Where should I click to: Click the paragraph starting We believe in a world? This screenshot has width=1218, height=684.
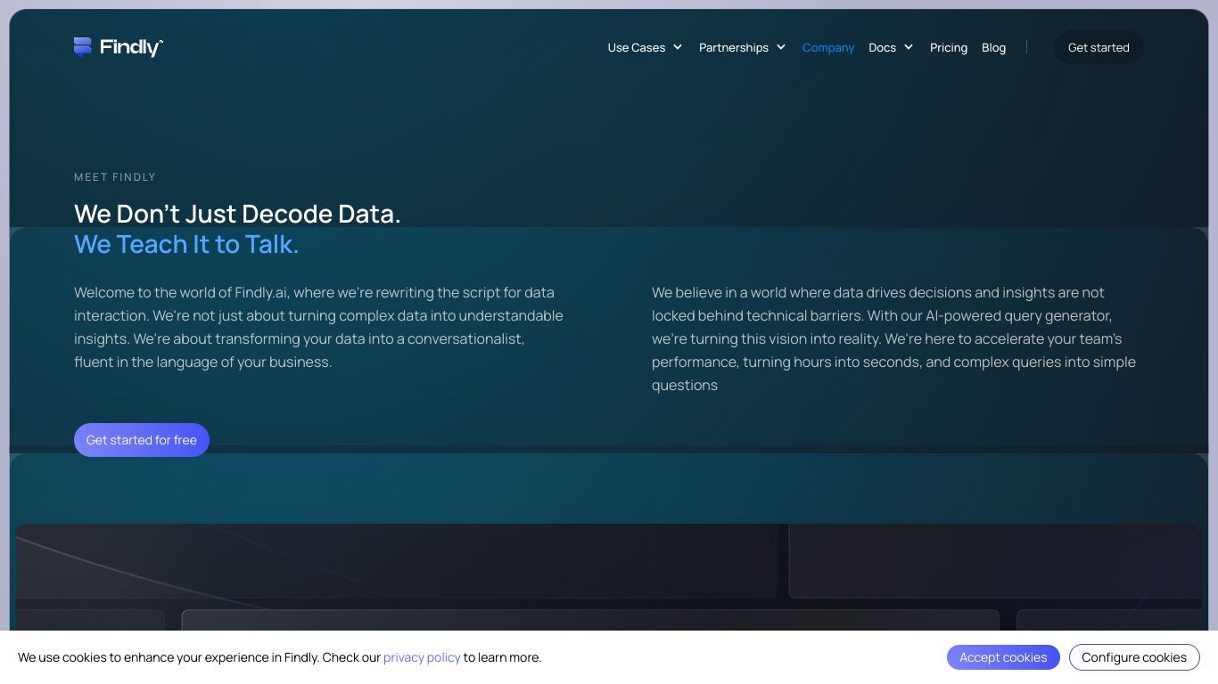point(893,338)
